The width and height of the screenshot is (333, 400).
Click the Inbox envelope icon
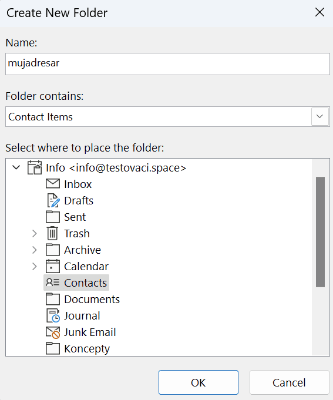[53, 184]
